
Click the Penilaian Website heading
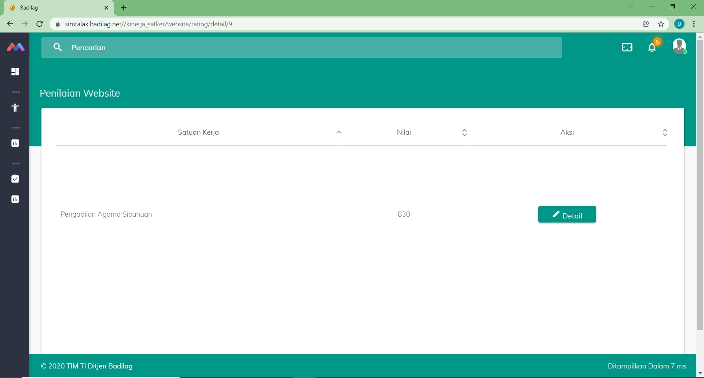[80, 93]
